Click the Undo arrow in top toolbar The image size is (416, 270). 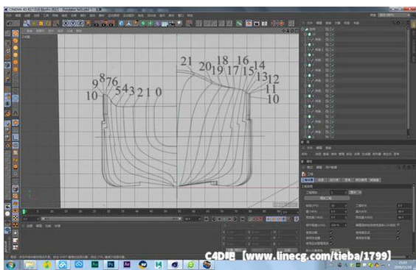(10, 24)
